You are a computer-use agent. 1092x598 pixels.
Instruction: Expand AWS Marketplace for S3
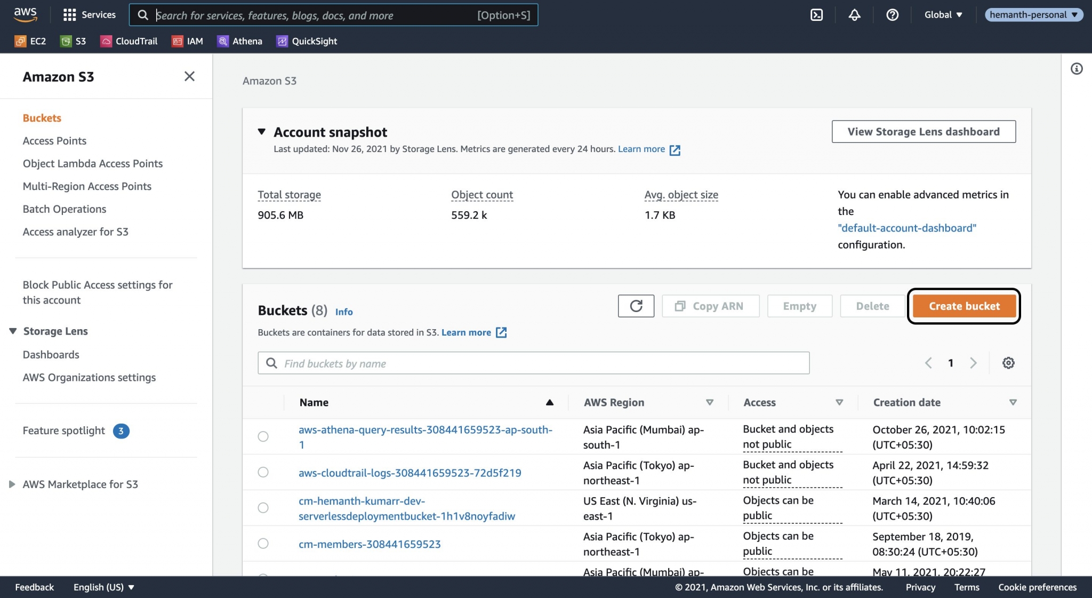[x=12, y=484]
